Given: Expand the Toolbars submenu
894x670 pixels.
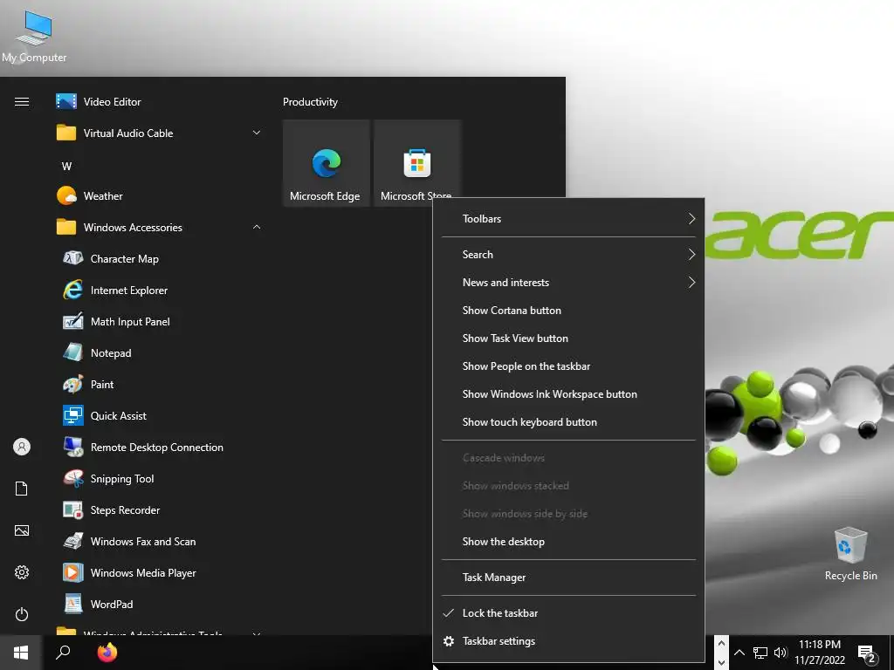Looking at the screenshot, I should point(568,219).
